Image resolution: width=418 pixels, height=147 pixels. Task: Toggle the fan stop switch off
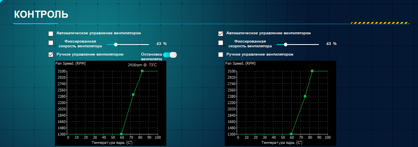click(x=170, y=55)
